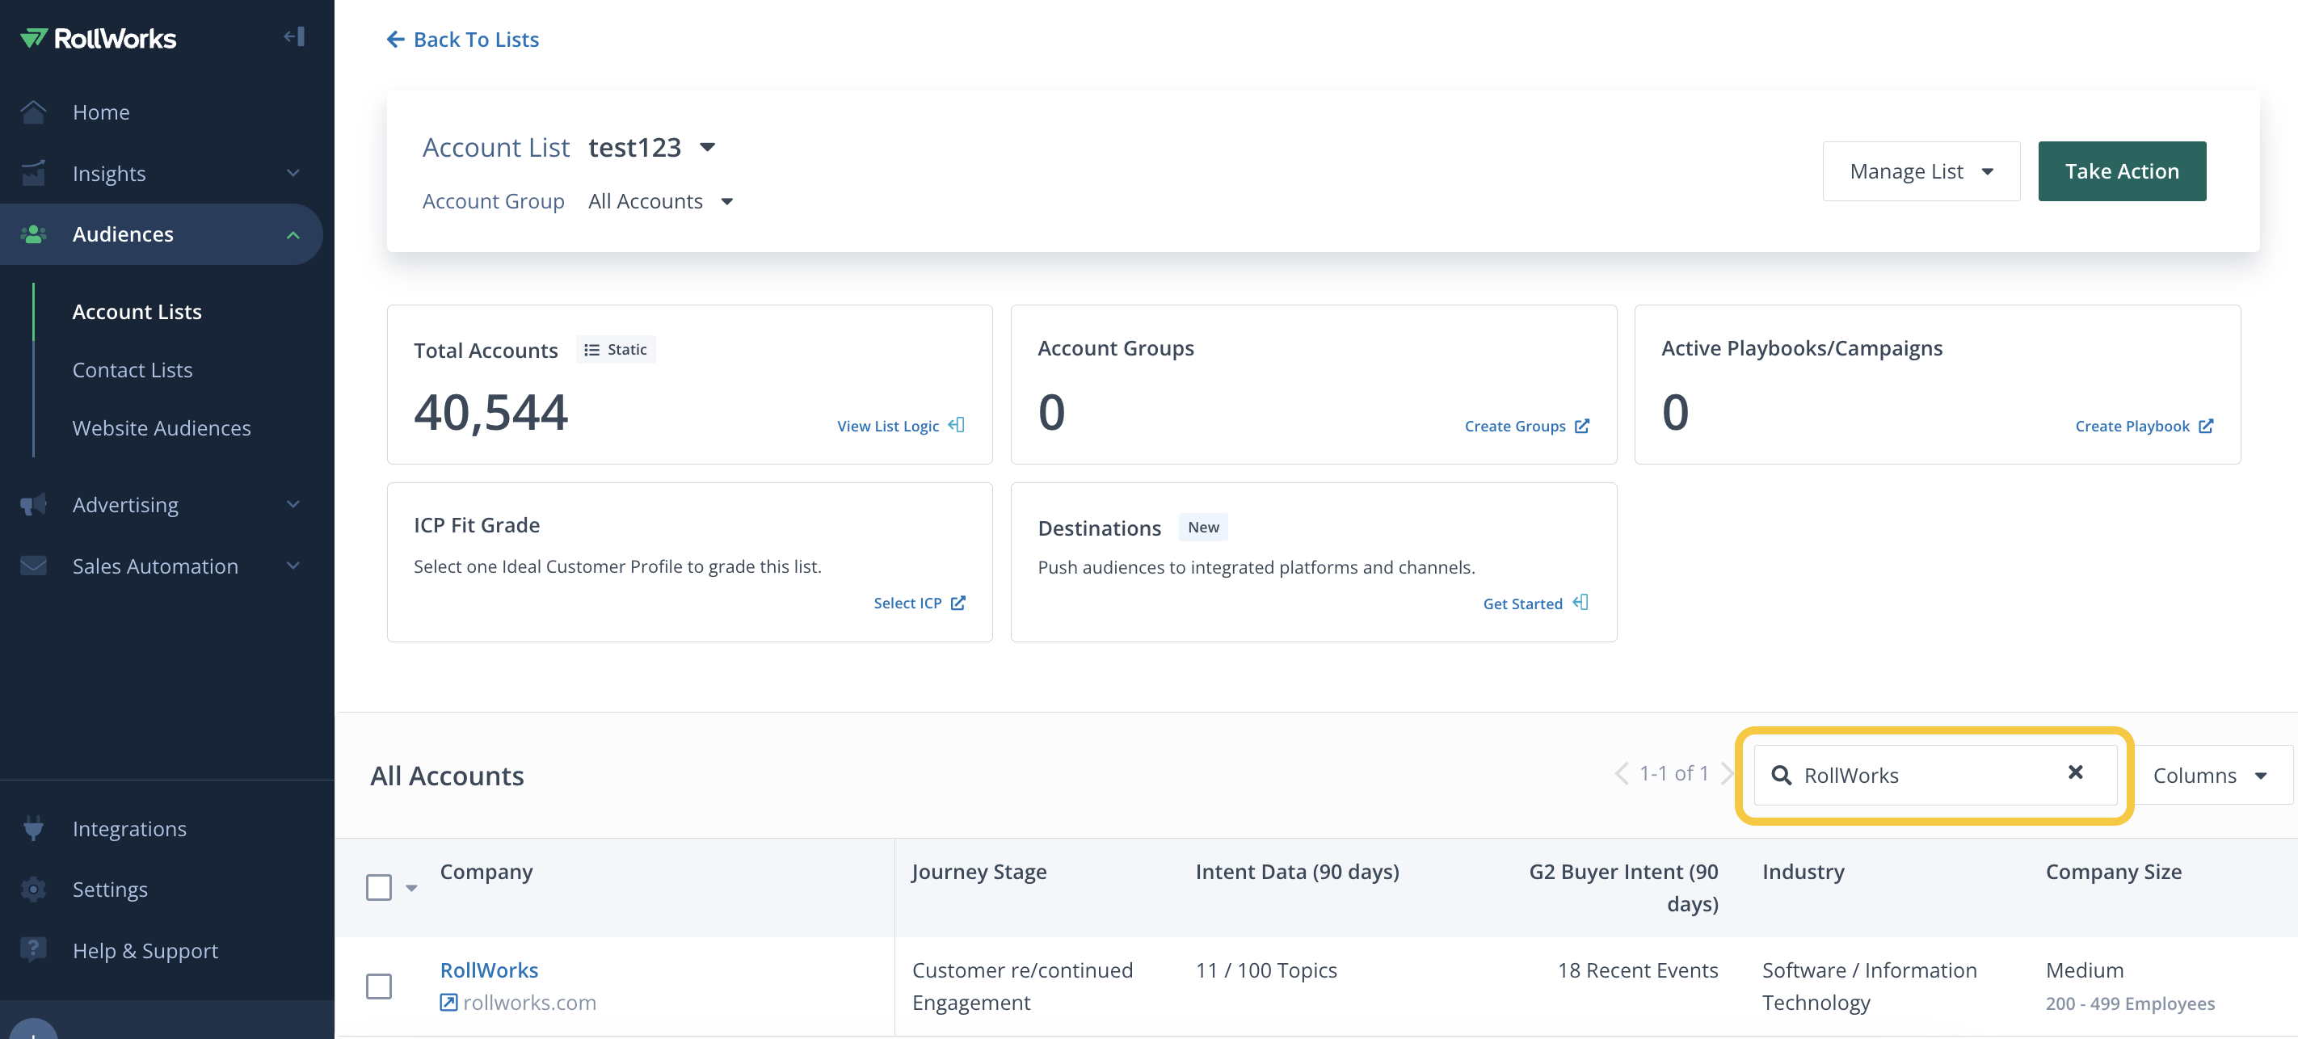This screenshot has height=1039, width=2298.
Task: Click the Select ICP external link icon
Action: 958,603
